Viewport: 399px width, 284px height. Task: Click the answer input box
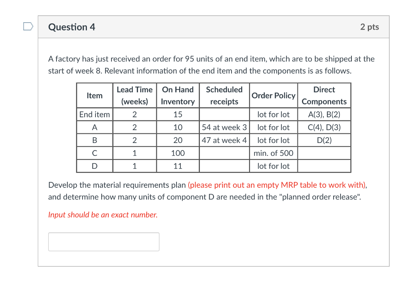pyautogui.click(x=103, y=242)
